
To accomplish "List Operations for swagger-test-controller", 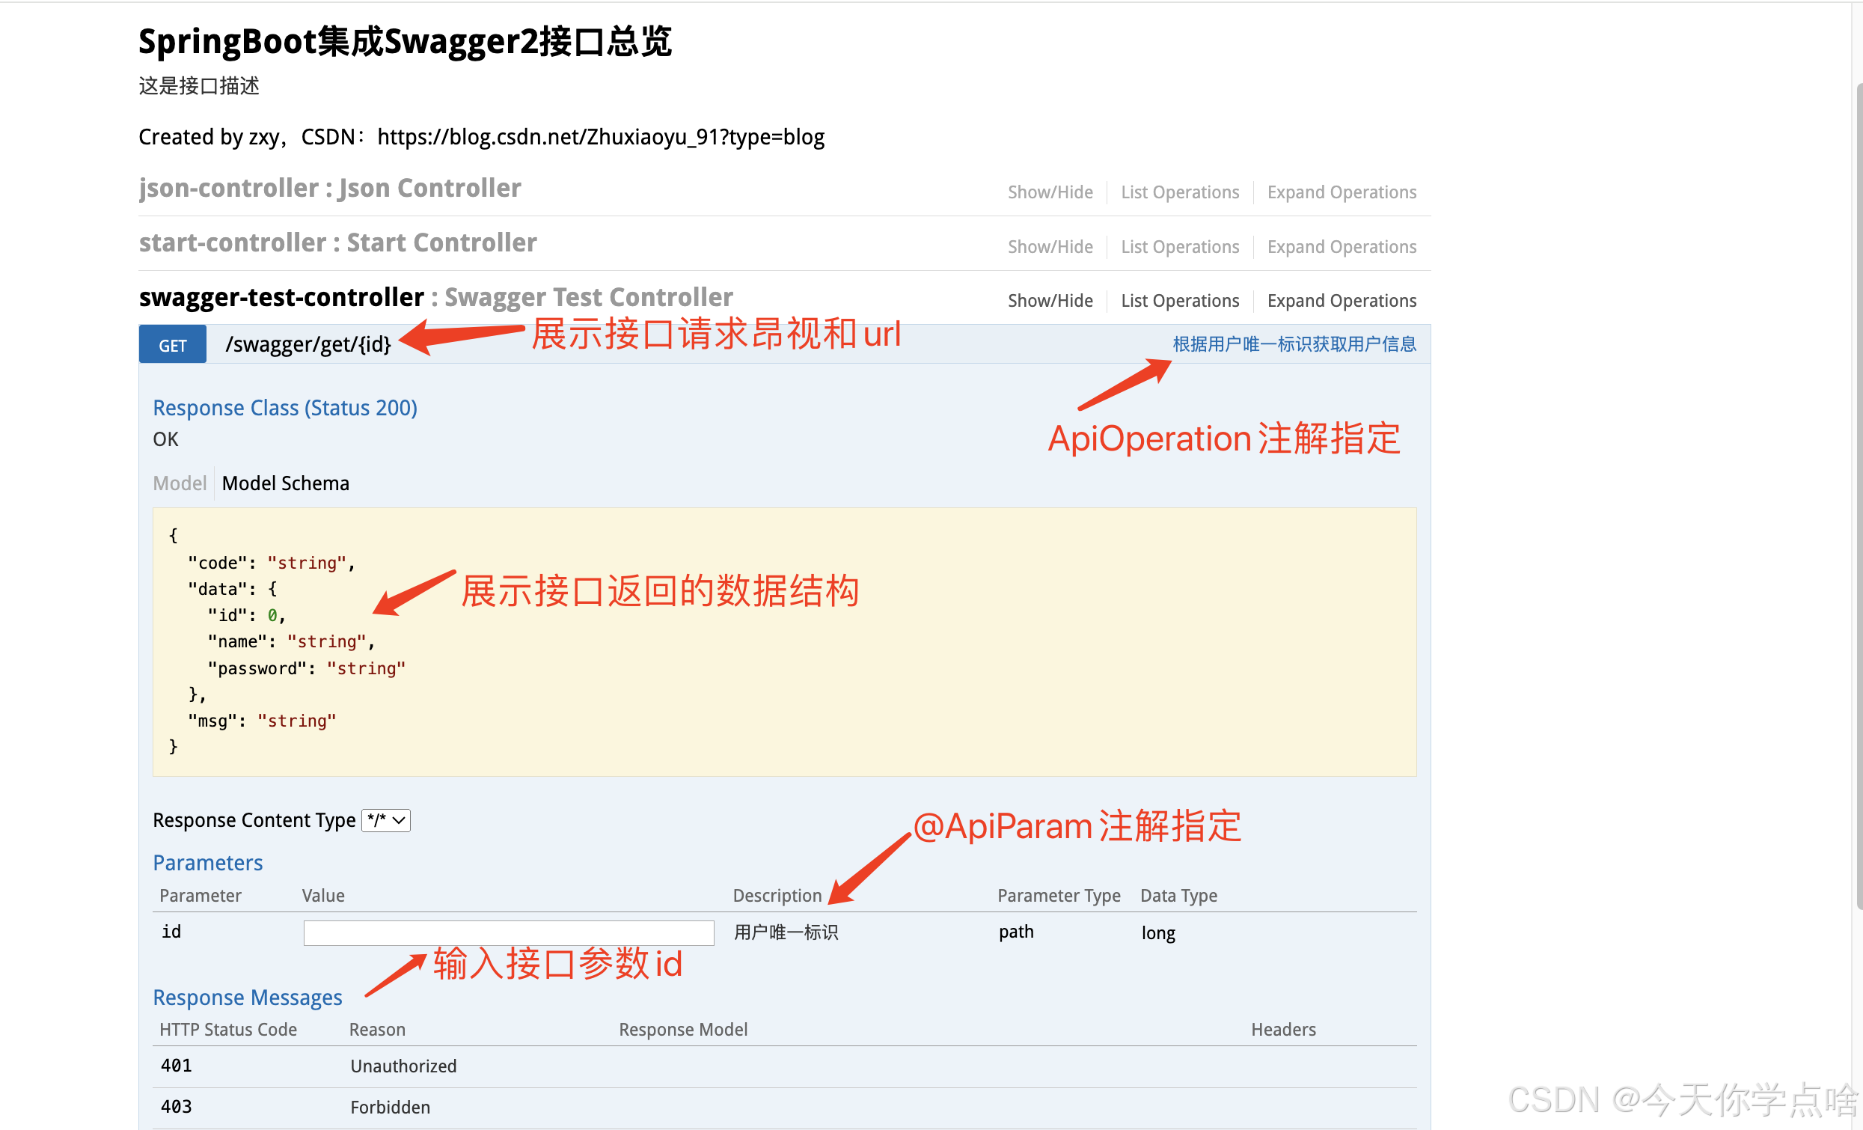I will (1179, 301).
